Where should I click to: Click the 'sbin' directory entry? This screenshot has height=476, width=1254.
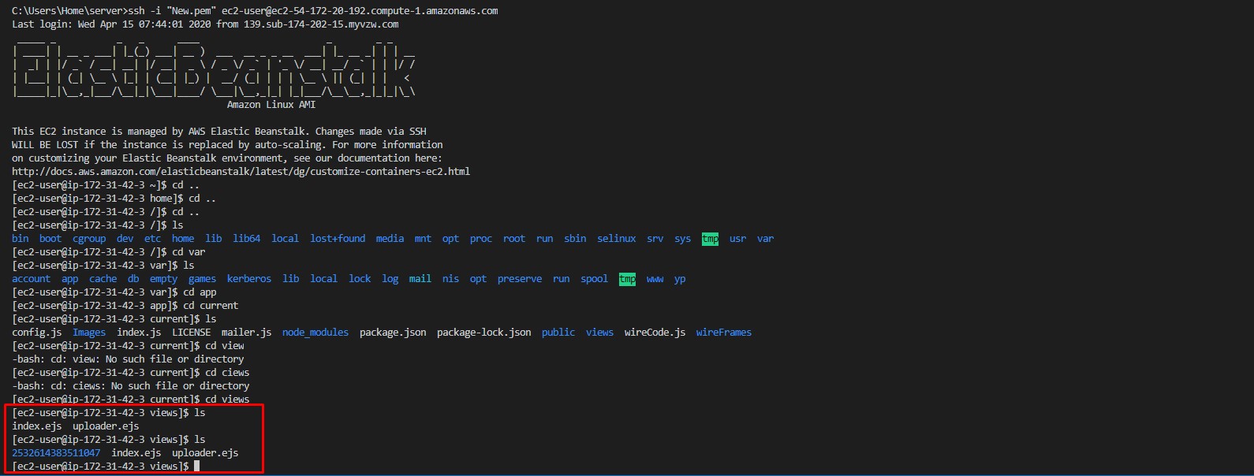pyautogui.click(x=575, y=239)
